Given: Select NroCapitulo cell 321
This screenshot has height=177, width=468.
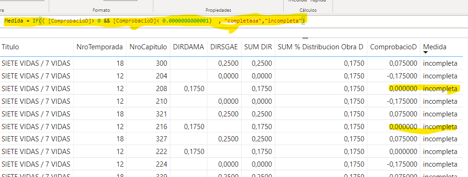Looking at the screenshot, I should tap(161, 114).
